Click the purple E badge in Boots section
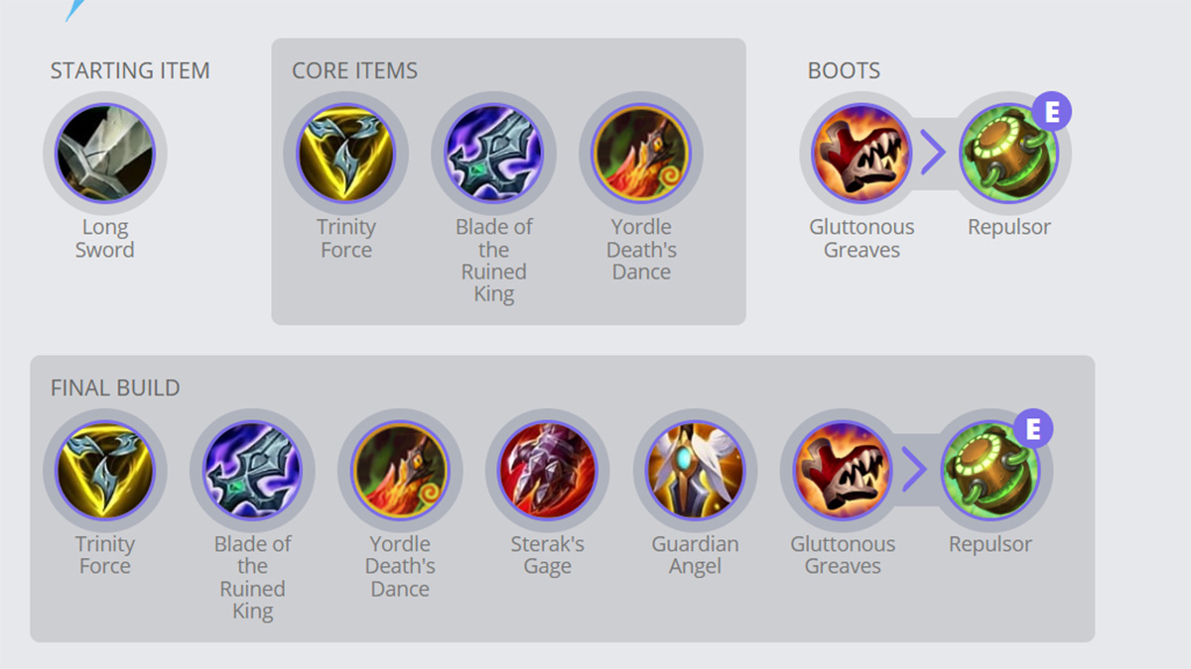 pyautogui.click(x=1052, y=112)
